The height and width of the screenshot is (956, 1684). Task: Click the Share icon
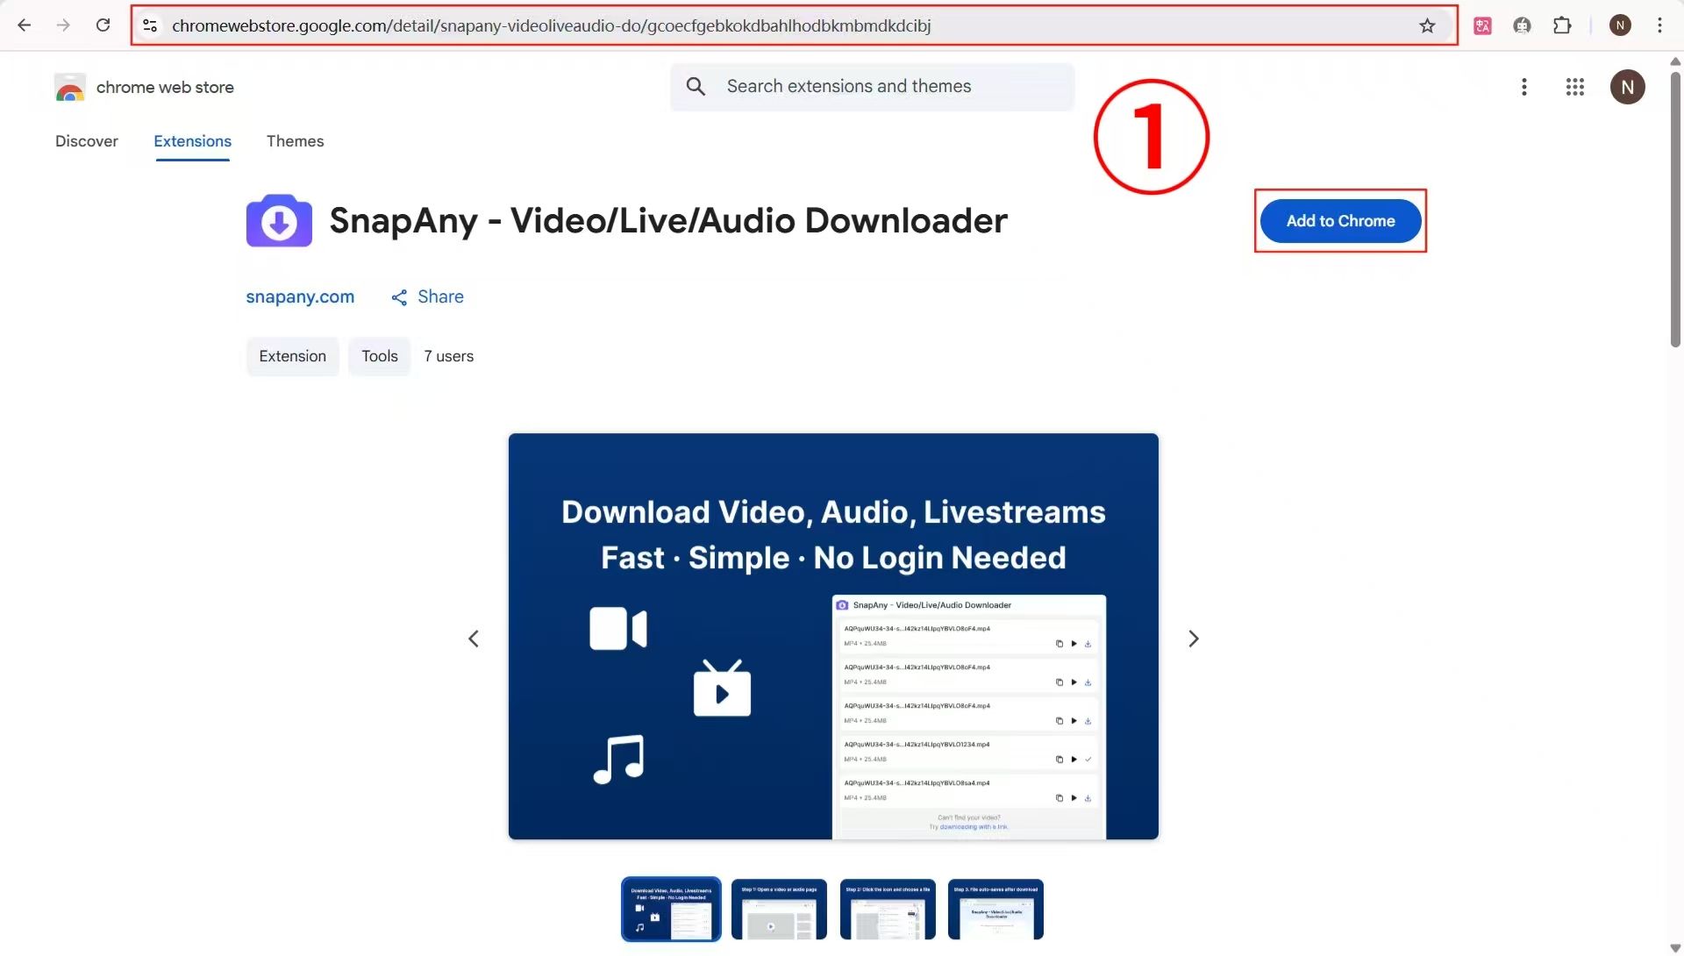point(399,297)
